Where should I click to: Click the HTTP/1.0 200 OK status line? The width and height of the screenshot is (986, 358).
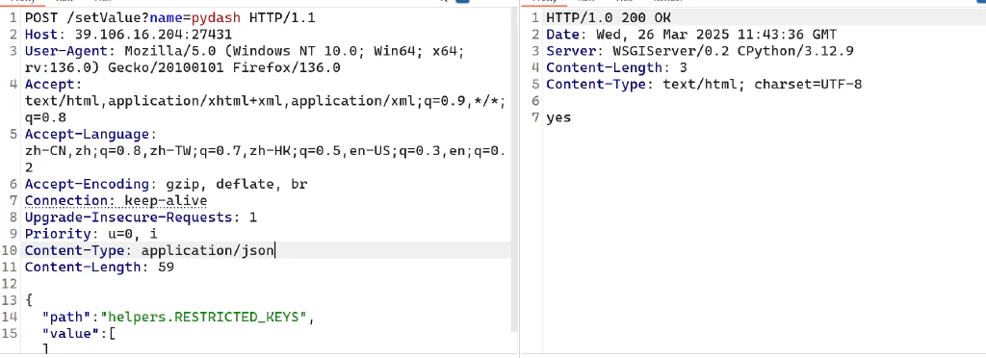[x=609, y=17]
